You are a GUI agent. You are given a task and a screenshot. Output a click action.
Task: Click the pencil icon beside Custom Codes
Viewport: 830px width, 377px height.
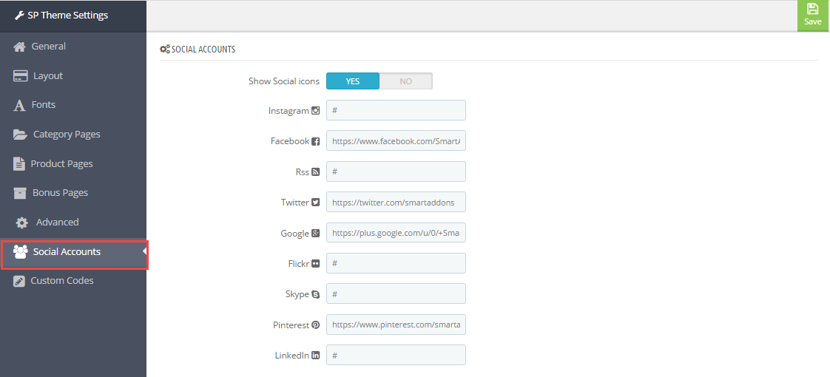(19, 282)
